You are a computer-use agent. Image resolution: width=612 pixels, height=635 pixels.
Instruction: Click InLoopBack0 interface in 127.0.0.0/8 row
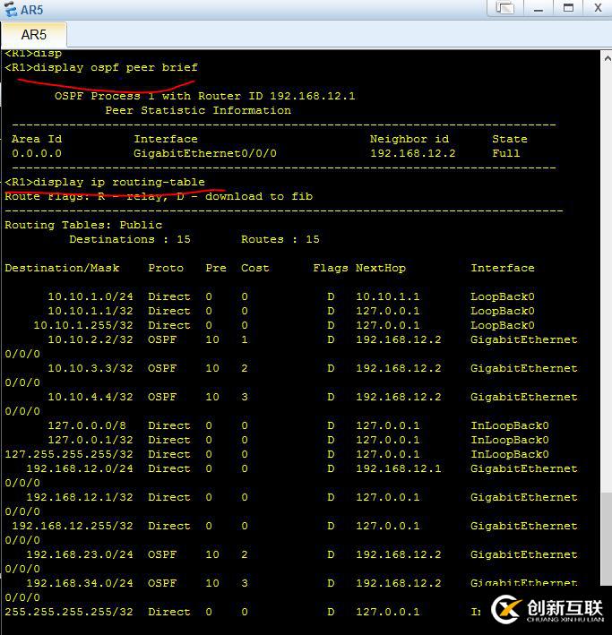[x=510, y=425]
